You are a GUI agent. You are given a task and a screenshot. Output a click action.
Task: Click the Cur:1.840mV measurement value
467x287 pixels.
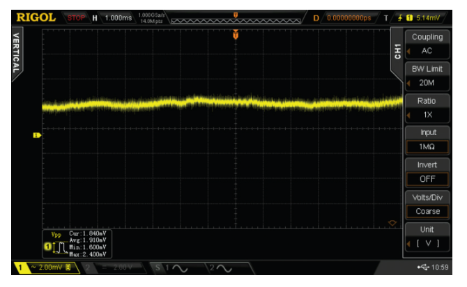(88, 233)
